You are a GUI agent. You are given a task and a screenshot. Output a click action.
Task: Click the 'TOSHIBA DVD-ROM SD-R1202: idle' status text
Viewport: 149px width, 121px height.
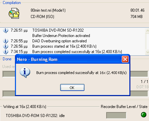point(35,116)
